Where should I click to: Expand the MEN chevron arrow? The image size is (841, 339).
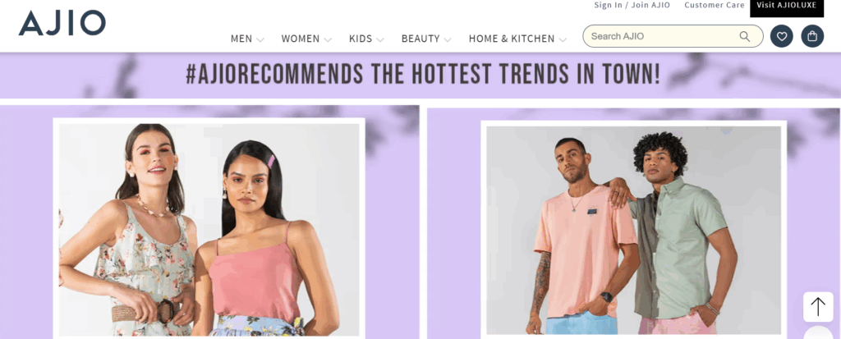(260, 39)
